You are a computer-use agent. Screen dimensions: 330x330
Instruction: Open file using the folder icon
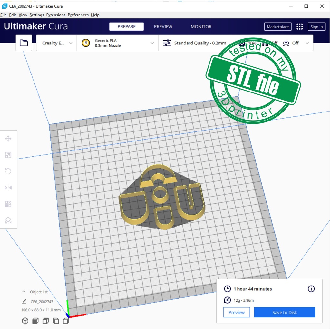click(x=24, y=43)
